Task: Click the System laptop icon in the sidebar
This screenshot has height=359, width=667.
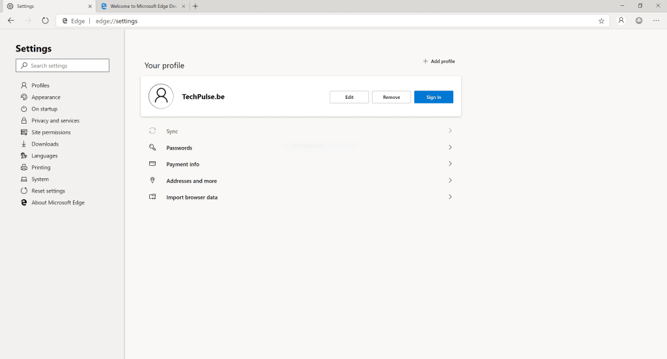Action: point(24,179)
